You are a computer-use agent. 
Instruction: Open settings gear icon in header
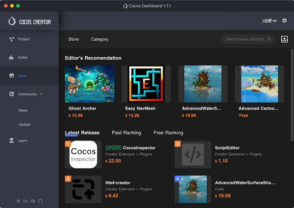pos(284,21)
